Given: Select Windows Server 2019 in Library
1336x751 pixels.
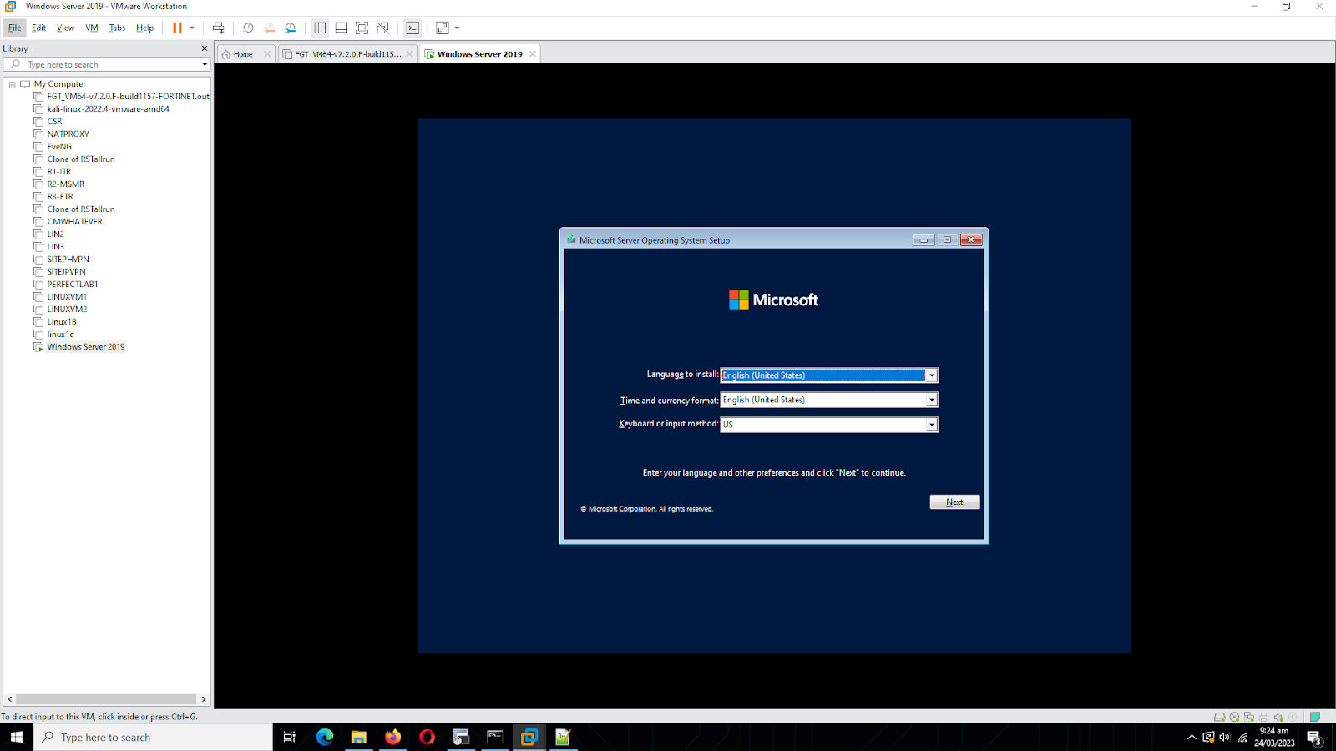Looking at the screenshot, I should click(x=86, y=347).
